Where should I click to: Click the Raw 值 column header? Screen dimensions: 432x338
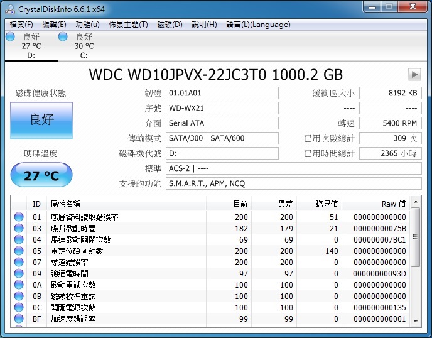click(x=376, y=204)
